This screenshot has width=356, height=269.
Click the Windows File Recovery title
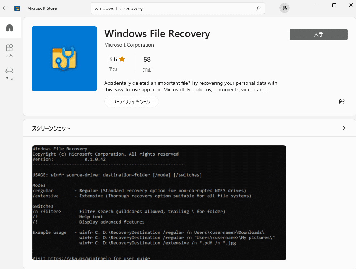click(157, 34)
